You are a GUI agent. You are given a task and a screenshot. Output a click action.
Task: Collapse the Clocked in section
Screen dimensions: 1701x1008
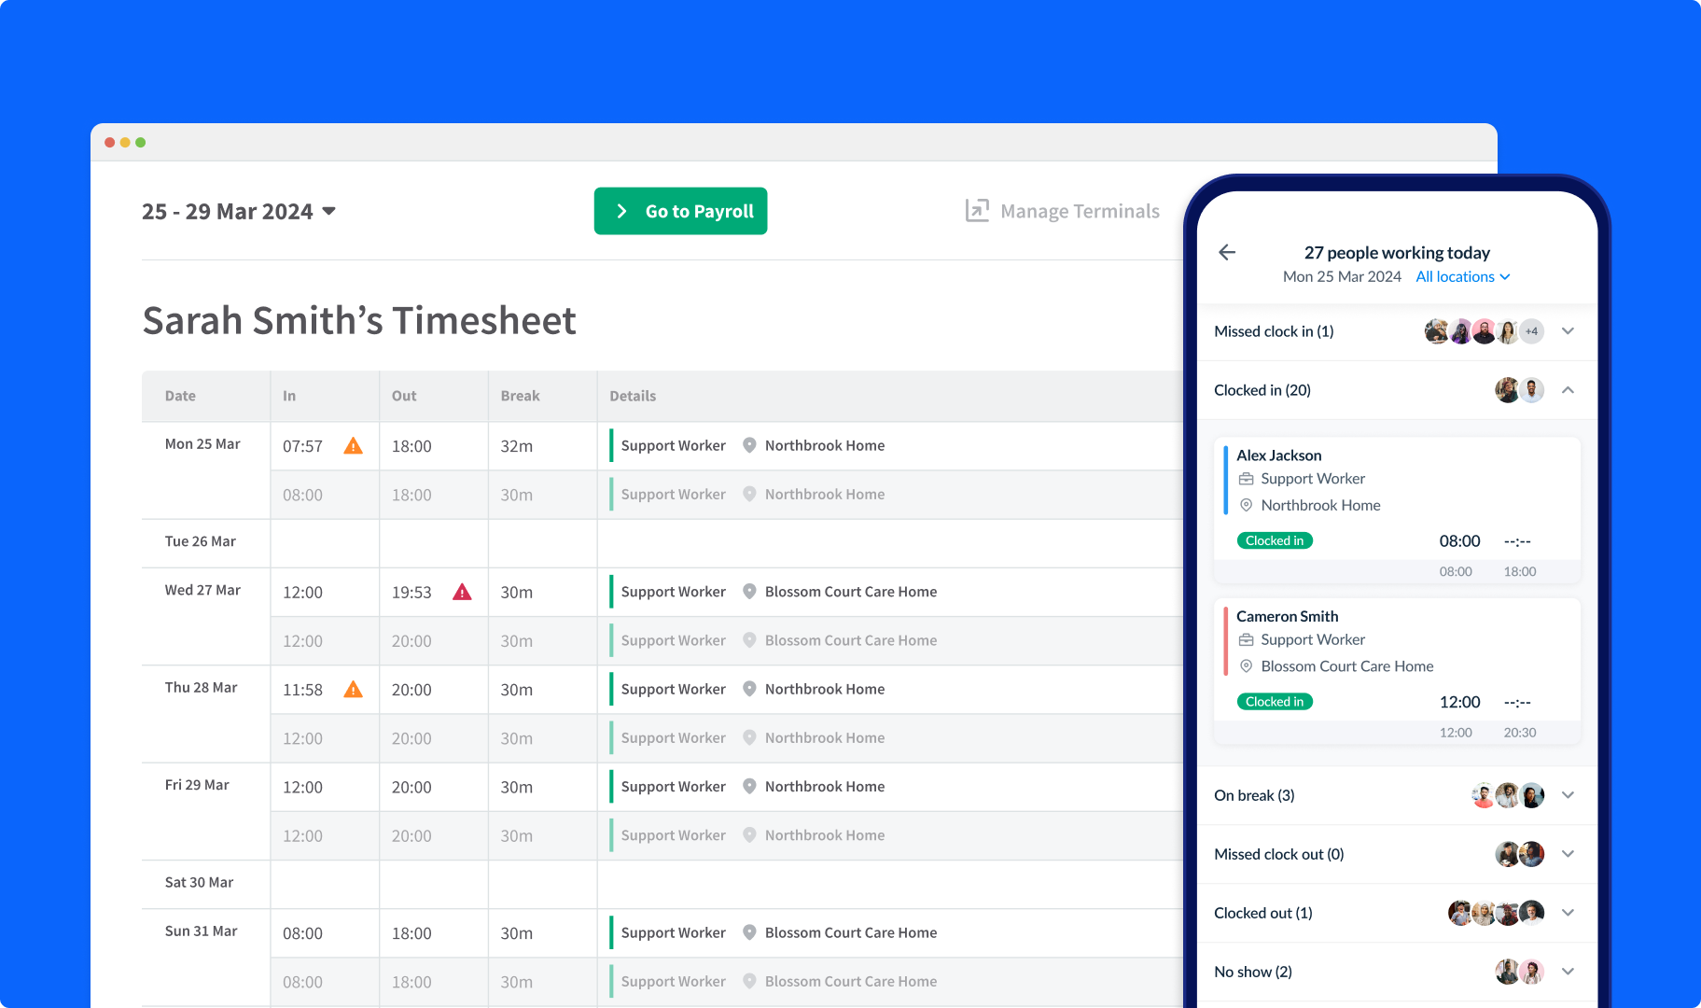[x=1568, y=390]
